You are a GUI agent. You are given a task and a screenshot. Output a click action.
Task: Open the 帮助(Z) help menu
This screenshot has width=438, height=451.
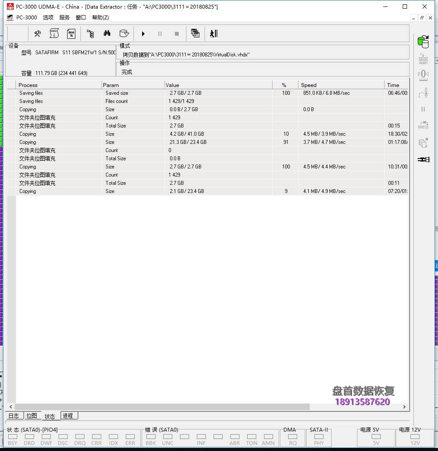pos(100,17)
